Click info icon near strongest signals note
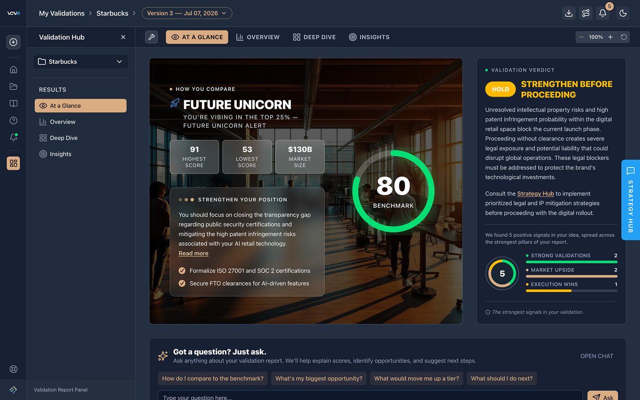The width and height of the screenshot is (640, 400). pos(488,312)
